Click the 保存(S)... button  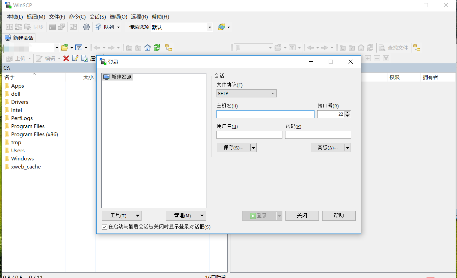[234, 148]
